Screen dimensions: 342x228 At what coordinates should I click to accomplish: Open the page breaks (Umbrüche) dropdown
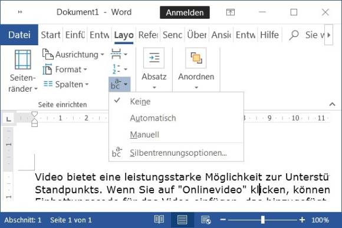119,54
